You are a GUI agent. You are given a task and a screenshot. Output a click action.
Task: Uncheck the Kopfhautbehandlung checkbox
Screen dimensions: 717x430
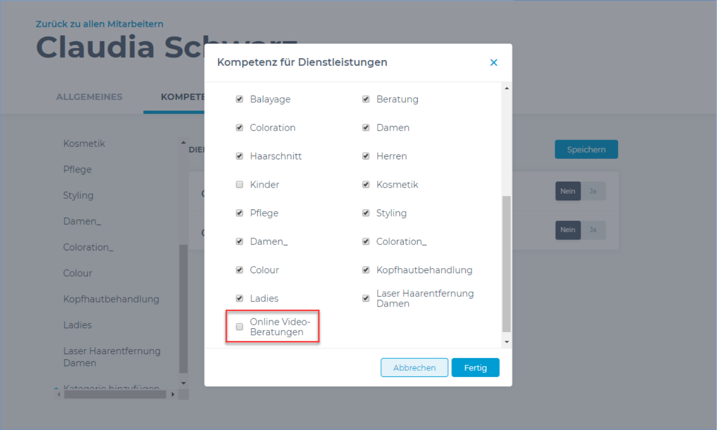[x=366, y=270]
